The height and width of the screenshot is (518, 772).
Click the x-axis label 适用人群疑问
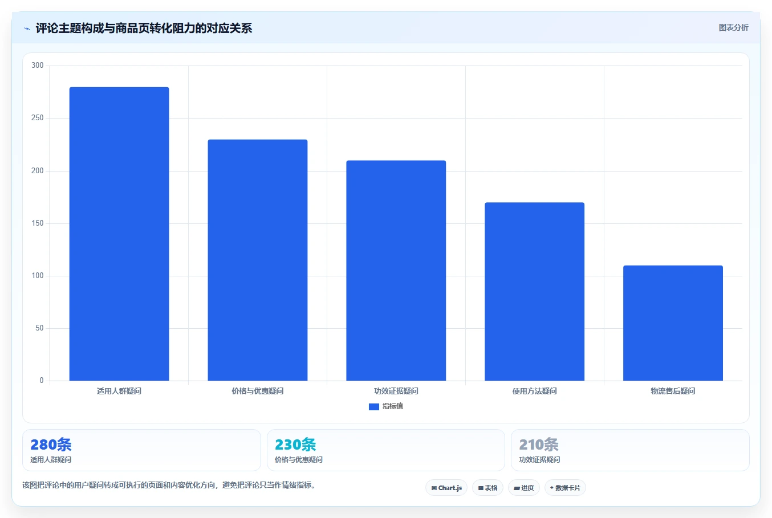pyautogui.click(x=119, y=391)
